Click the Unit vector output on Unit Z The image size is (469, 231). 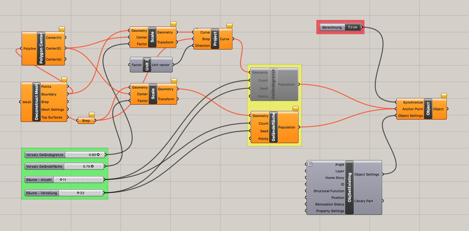point(161,65)
